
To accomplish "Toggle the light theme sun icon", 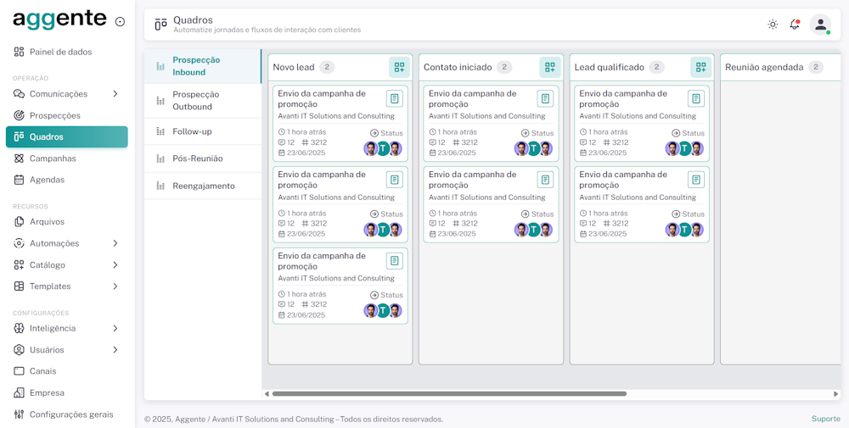I will point(773,25).
